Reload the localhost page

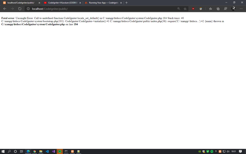[20, 9]
